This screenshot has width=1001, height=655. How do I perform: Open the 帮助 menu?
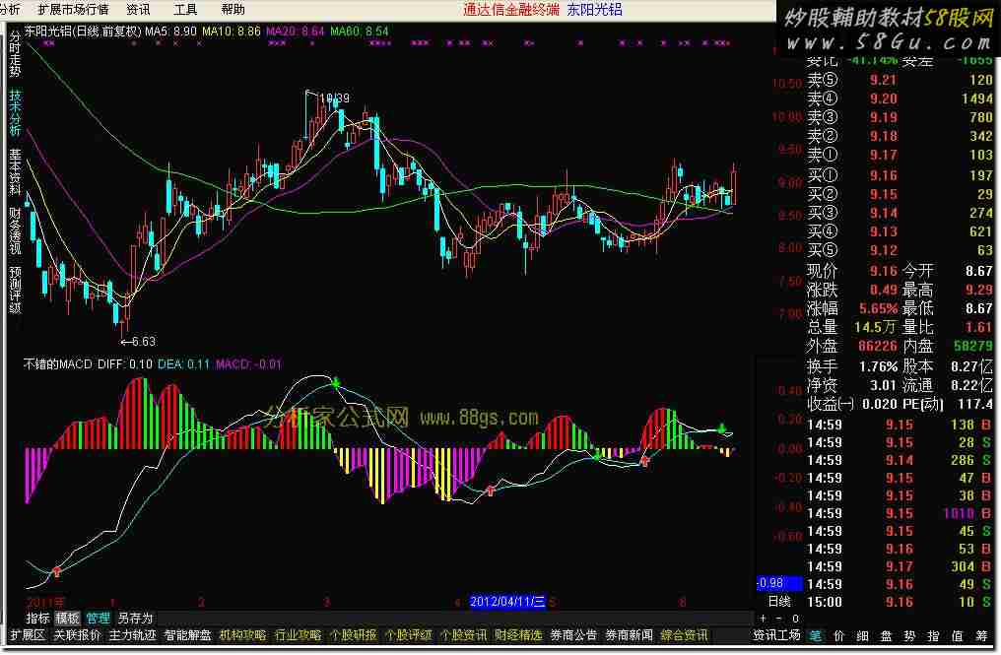point(234,10)
